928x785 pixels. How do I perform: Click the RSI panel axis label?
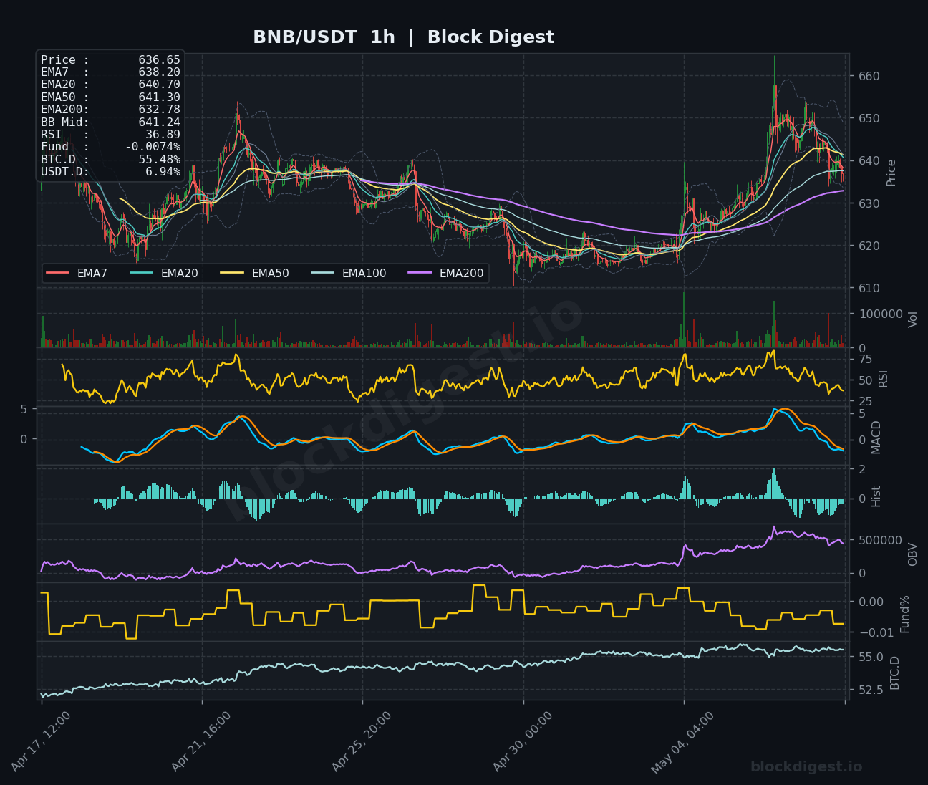pyautogui.click(x=883, y=378)
